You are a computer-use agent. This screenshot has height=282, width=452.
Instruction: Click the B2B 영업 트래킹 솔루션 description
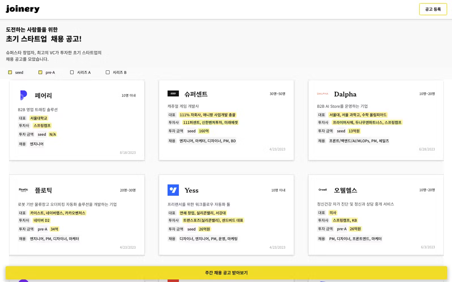tap(38, 110)
